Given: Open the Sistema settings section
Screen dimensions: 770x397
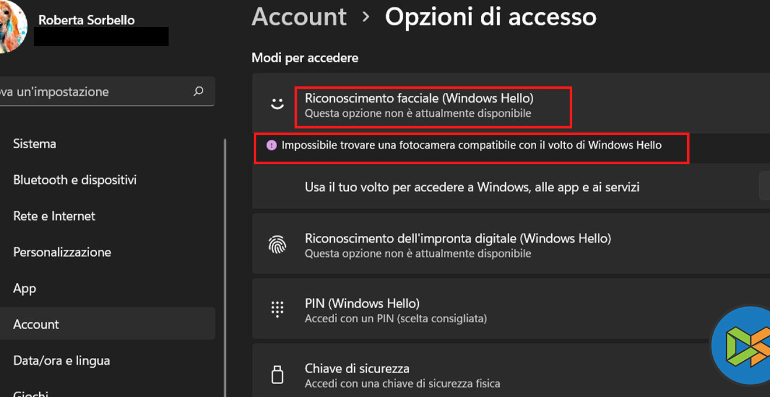Looking at the screenshot, I should click(x=35, y=144).
